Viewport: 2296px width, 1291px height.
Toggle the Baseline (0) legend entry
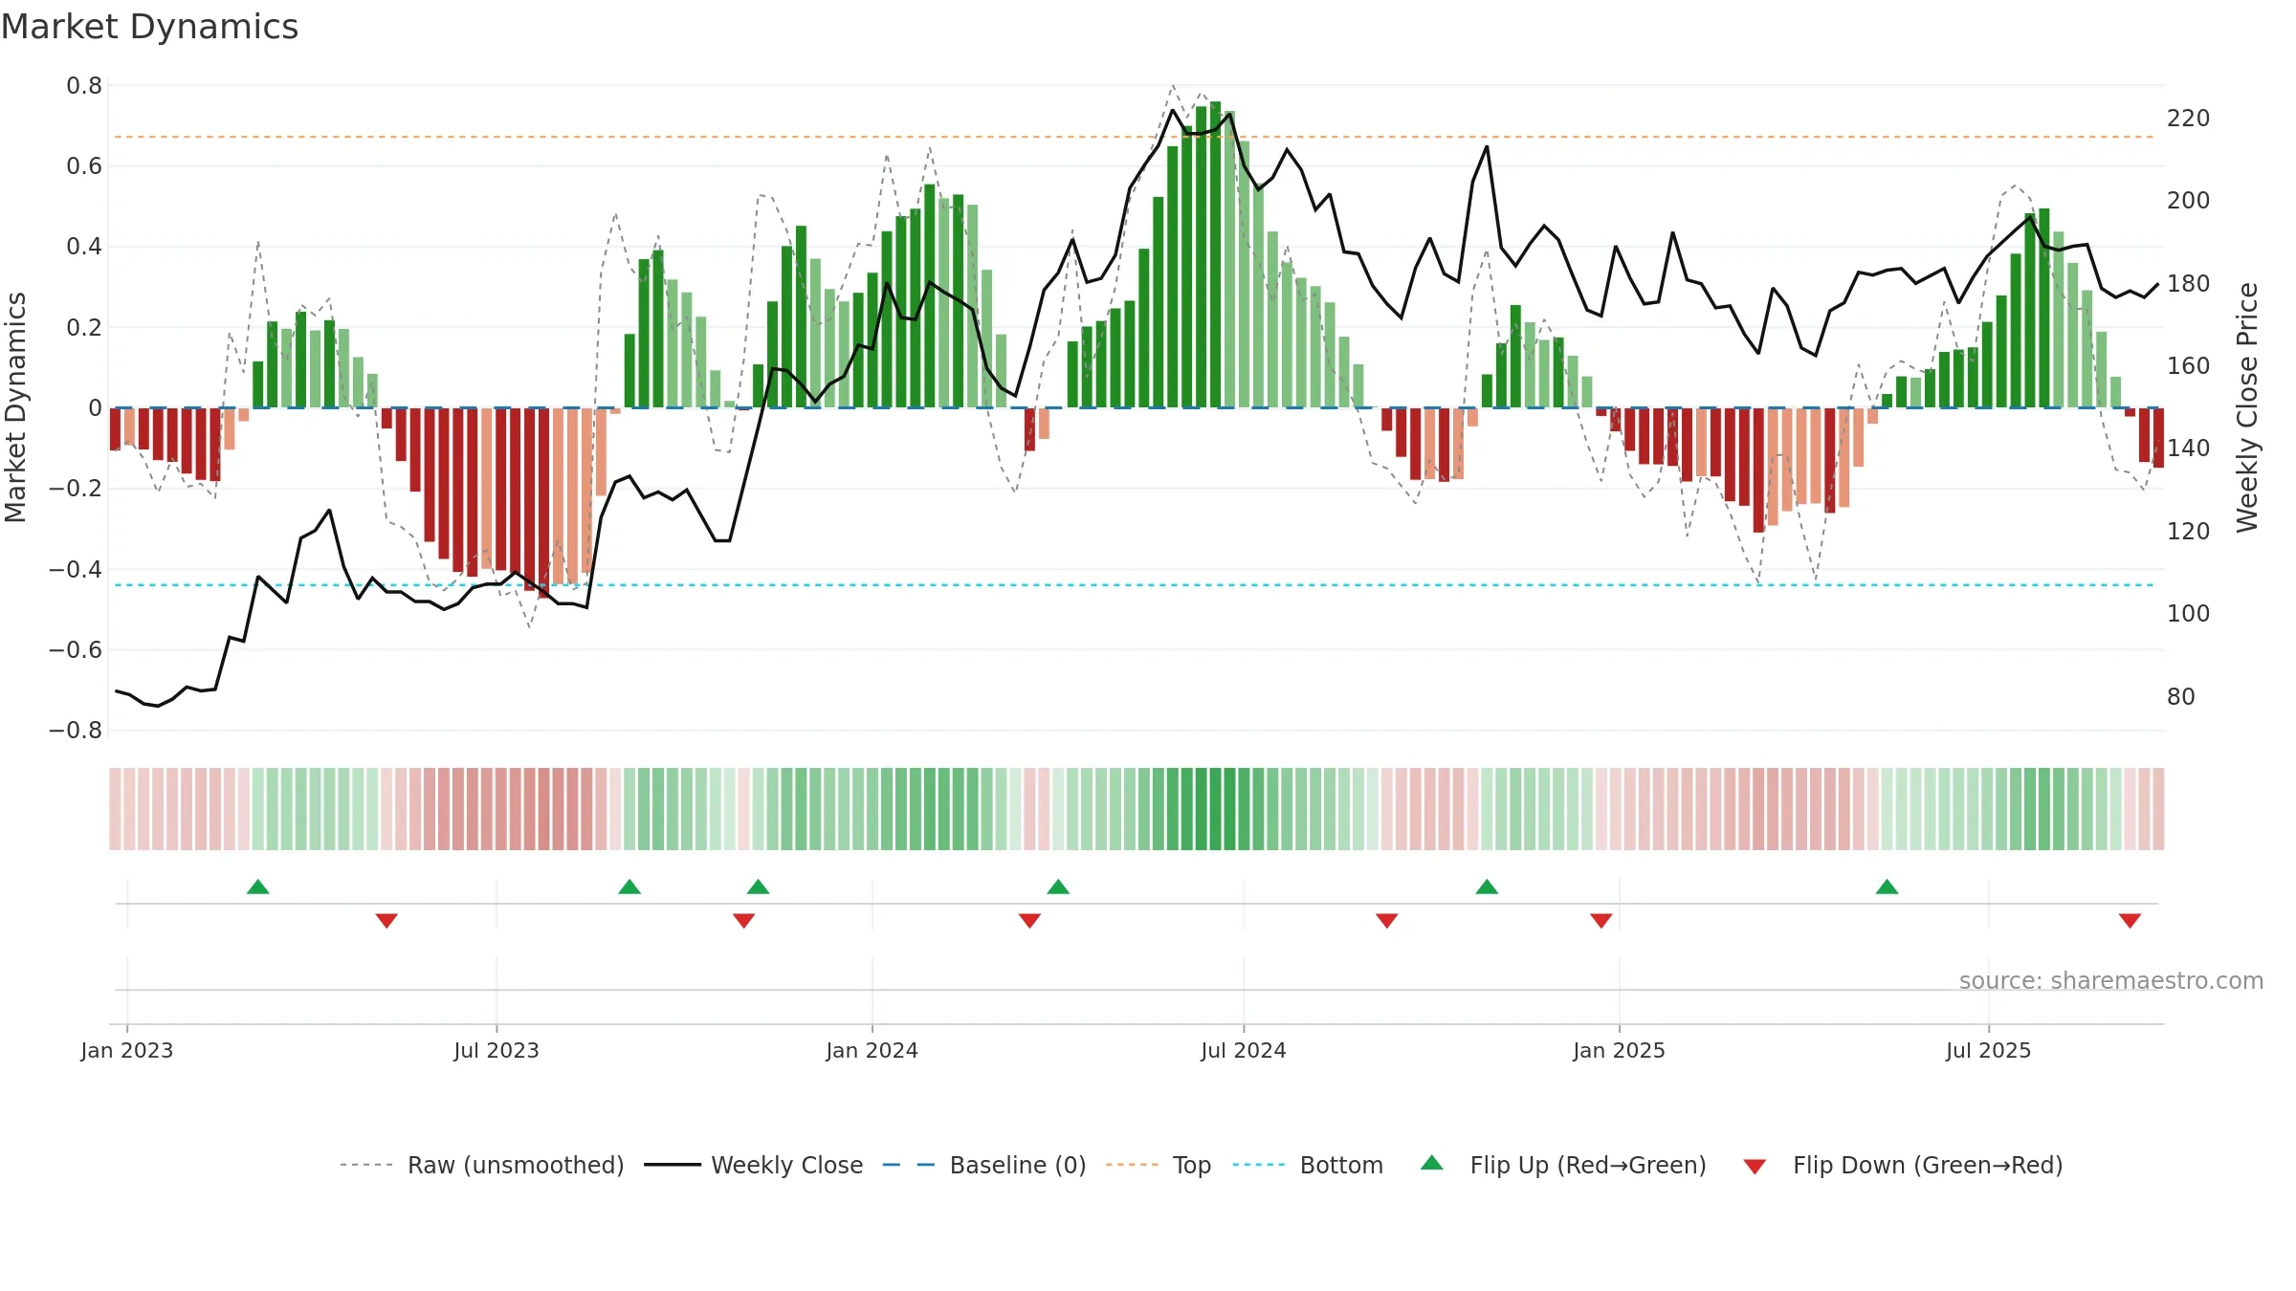984,1165
